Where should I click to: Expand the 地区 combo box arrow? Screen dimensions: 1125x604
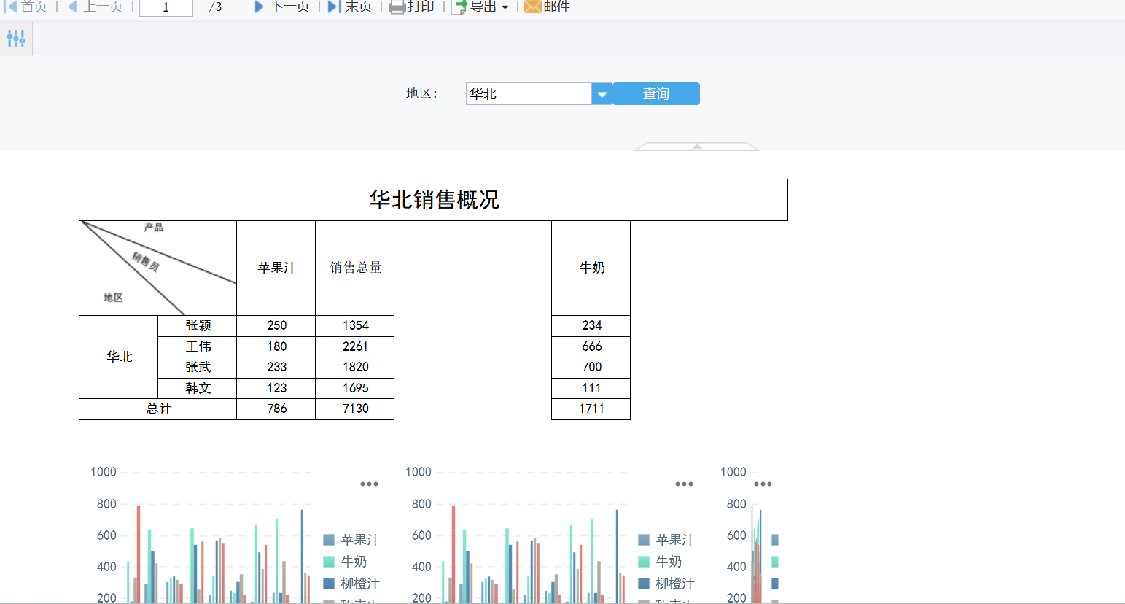(x=602, y=93)
